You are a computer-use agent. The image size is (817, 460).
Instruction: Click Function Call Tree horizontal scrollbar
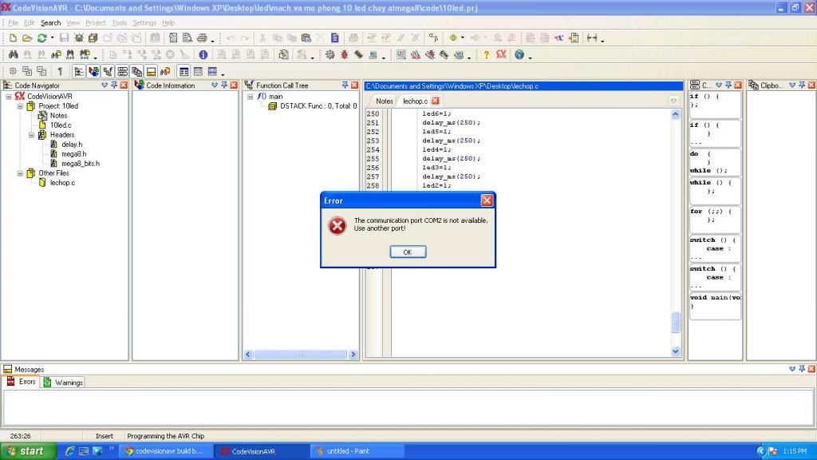(x=301, y=354)
